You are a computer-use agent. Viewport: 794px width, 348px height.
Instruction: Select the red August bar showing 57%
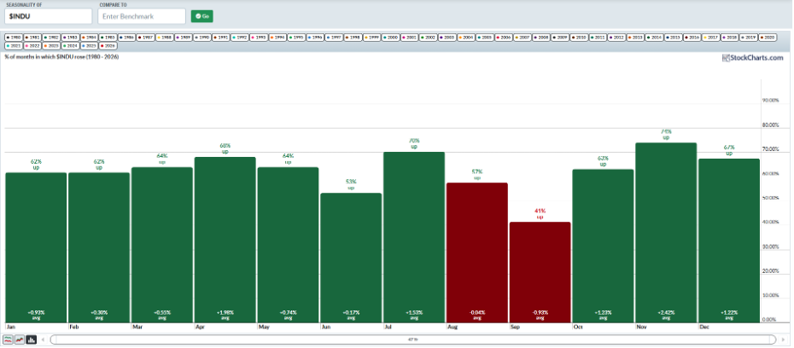(477, 253)
